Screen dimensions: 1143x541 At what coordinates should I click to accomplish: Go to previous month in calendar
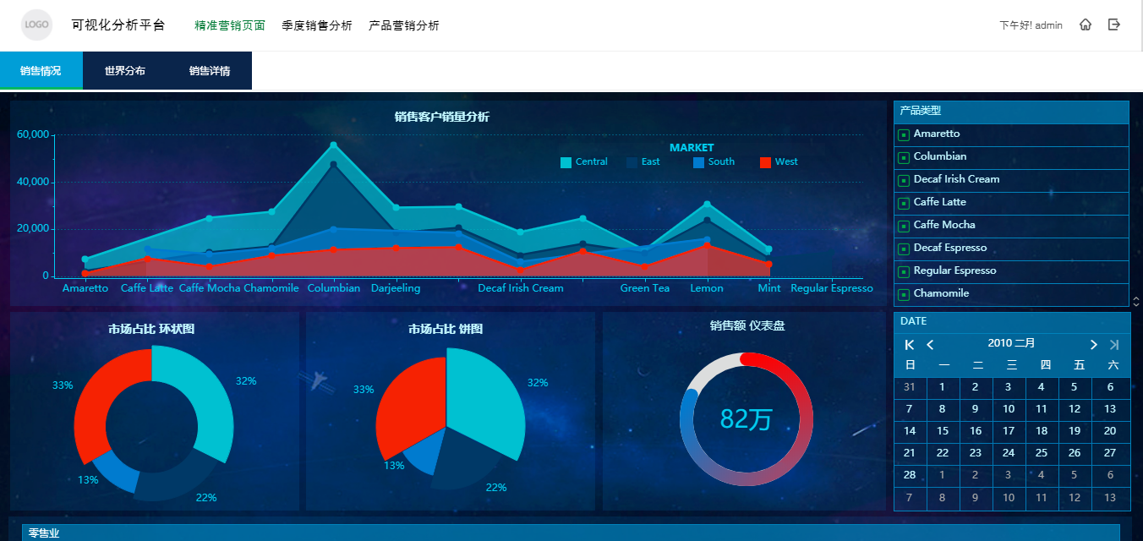tap(930, 345)
